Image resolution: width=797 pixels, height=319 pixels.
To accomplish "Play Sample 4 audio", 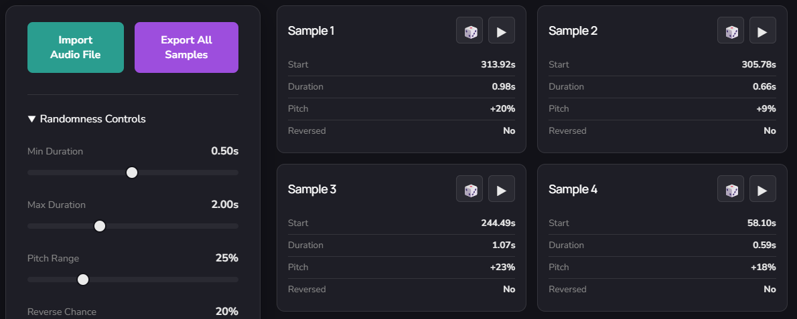I will tap(762, 189).
